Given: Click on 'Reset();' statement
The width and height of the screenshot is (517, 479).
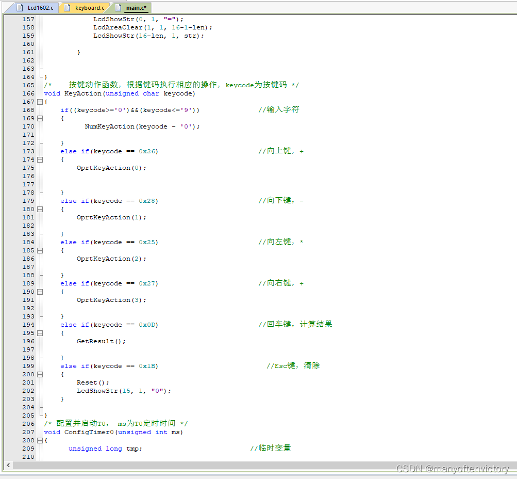Looking at the screenshot, I should tap(93, 382).
